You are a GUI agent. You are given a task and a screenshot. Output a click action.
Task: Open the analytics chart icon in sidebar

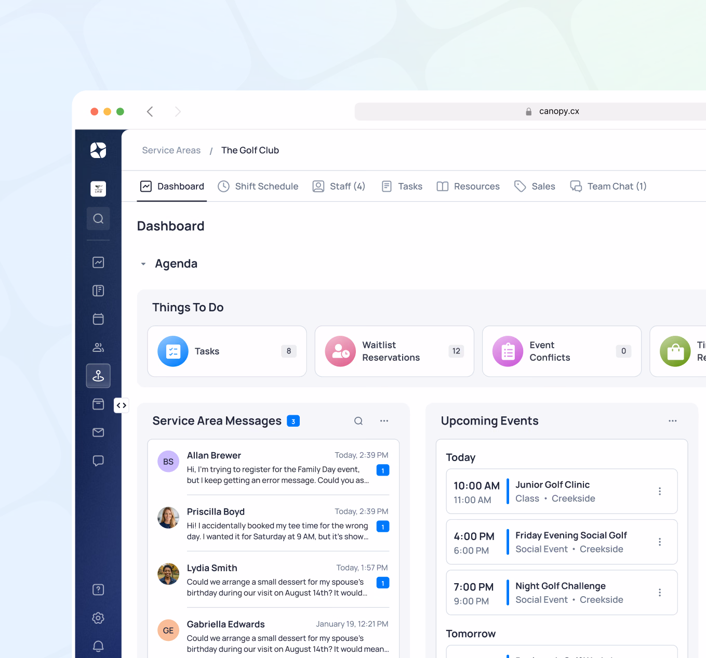click(x=98, y=262)
